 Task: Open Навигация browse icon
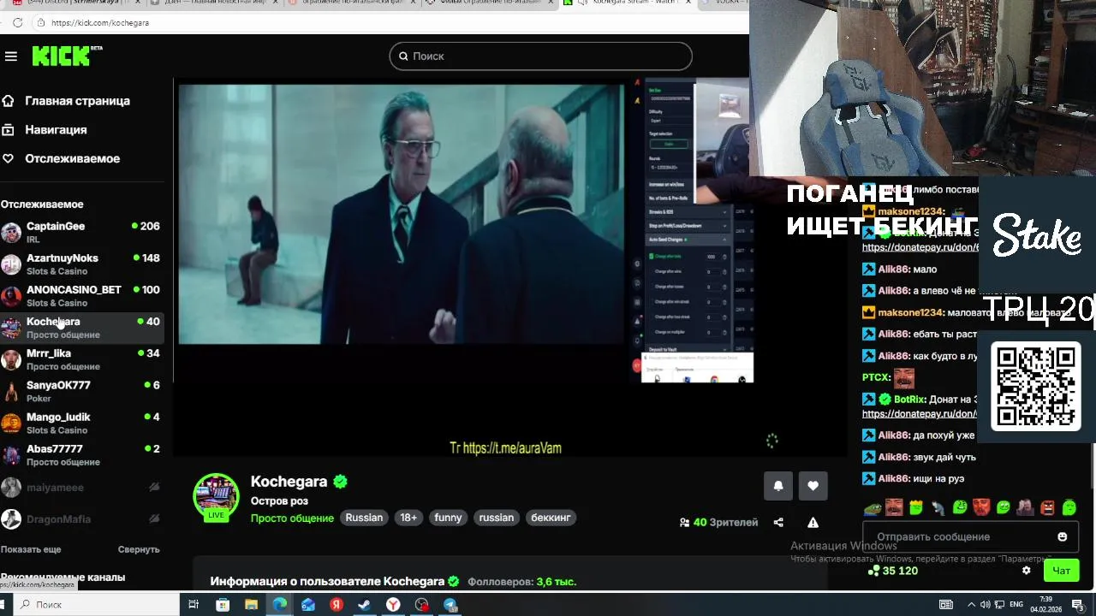[x=8, y=130]
